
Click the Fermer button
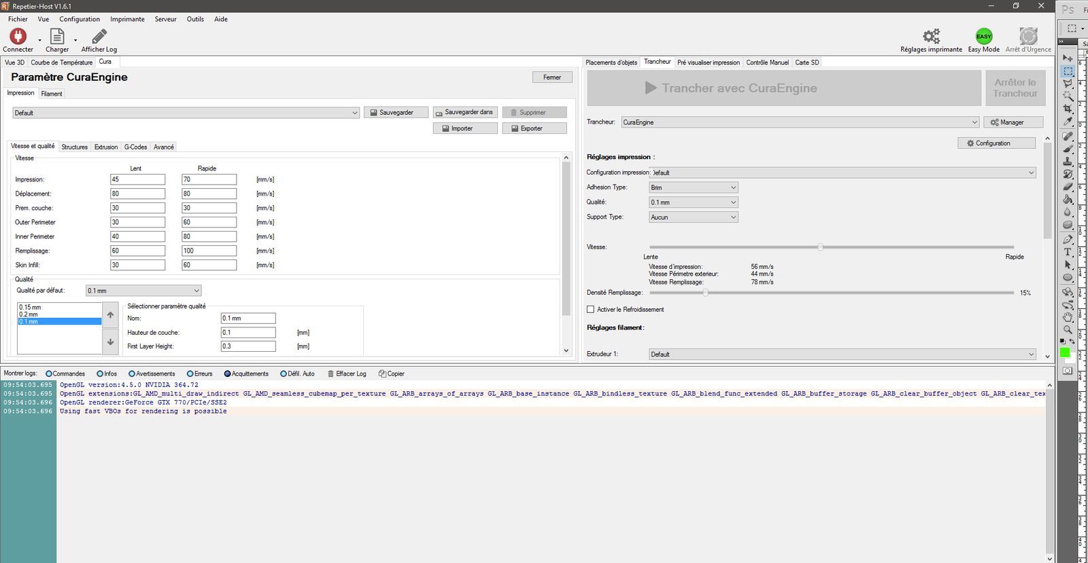(x=552, y=77)
